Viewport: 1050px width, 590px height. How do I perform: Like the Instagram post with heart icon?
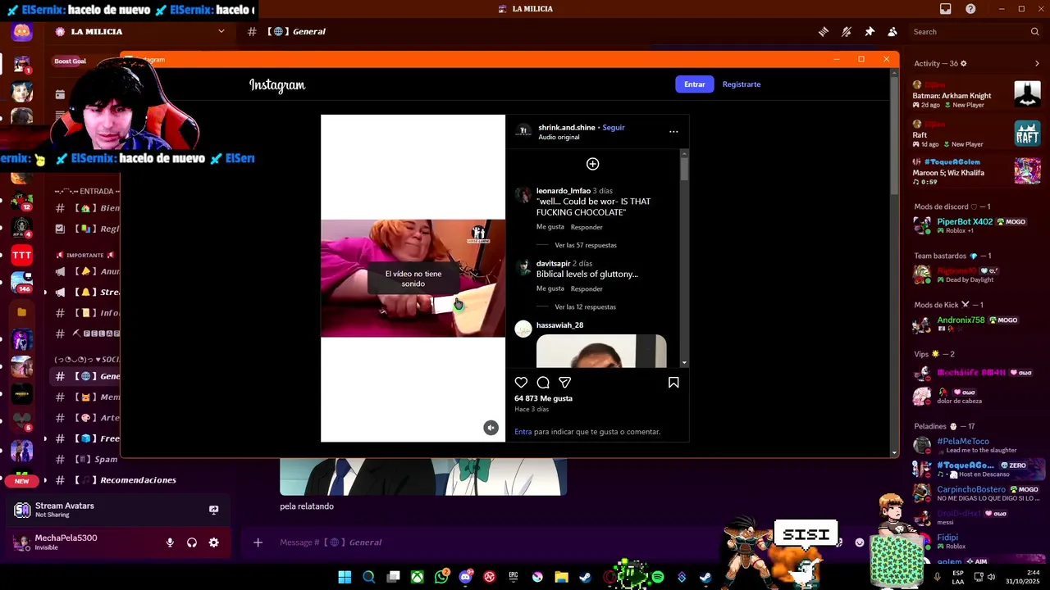point(521,383)
